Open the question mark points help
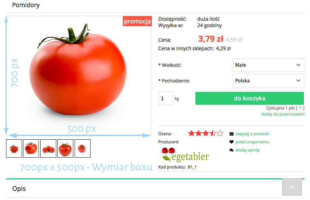This screenshot has height=200, width=310. (300, 108)
